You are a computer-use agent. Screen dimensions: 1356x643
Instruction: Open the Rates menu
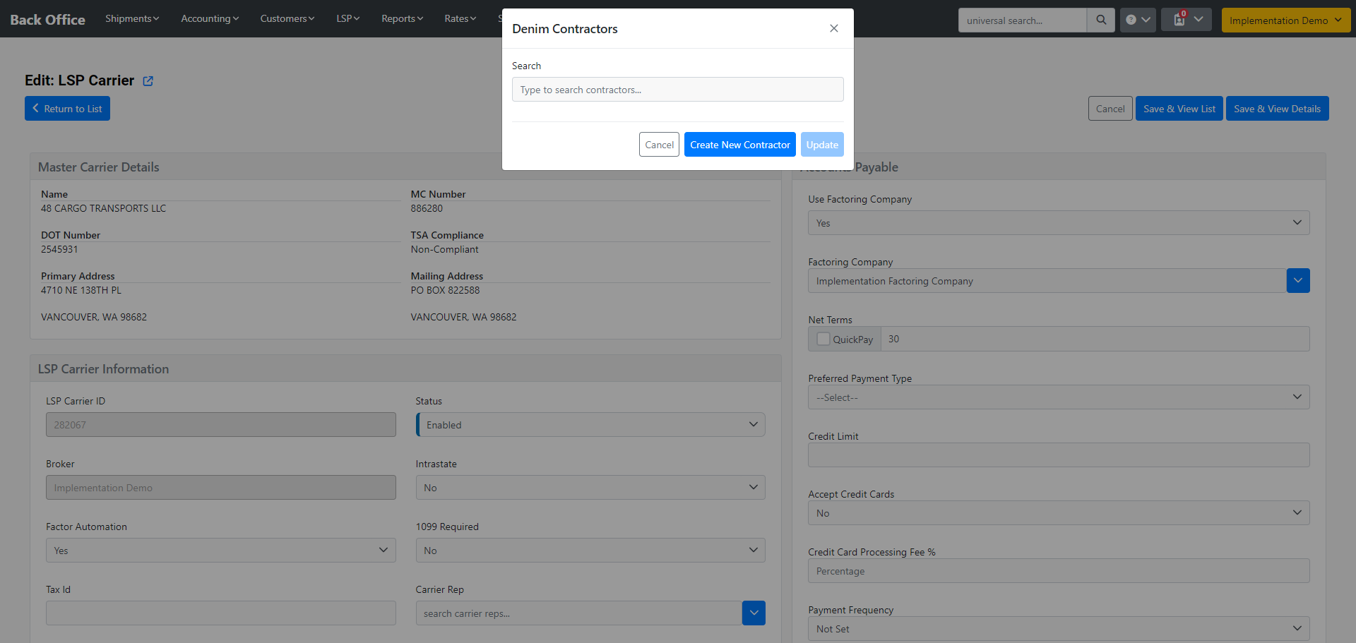[x=460, y=18]
